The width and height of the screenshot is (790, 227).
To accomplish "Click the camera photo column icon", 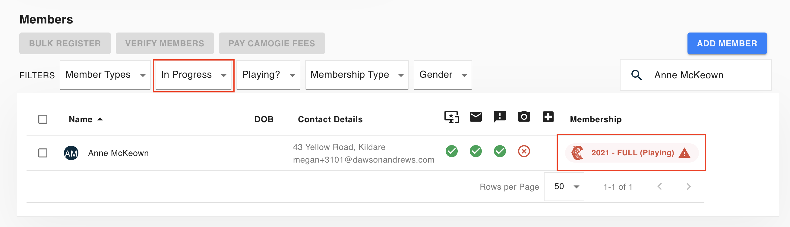I will (524, 117).
